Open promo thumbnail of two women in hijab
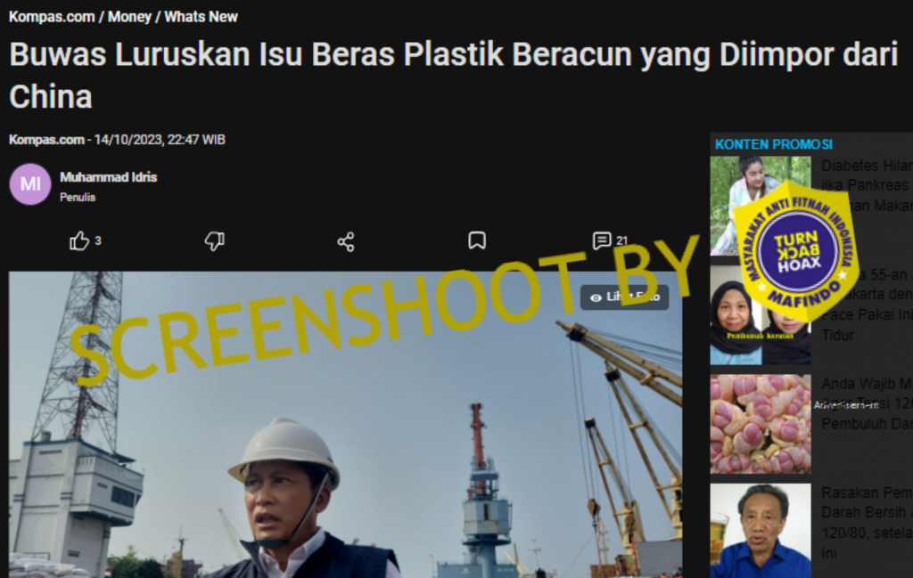 761,315
